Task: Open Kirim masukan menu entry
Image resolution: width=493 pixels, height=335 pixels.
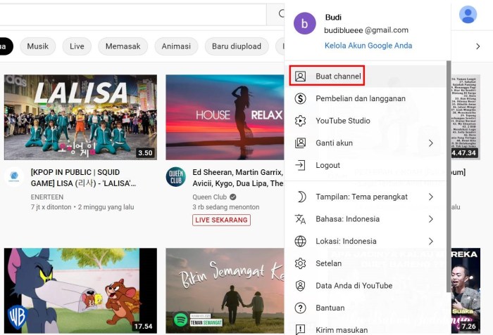Action: point(366,329)
